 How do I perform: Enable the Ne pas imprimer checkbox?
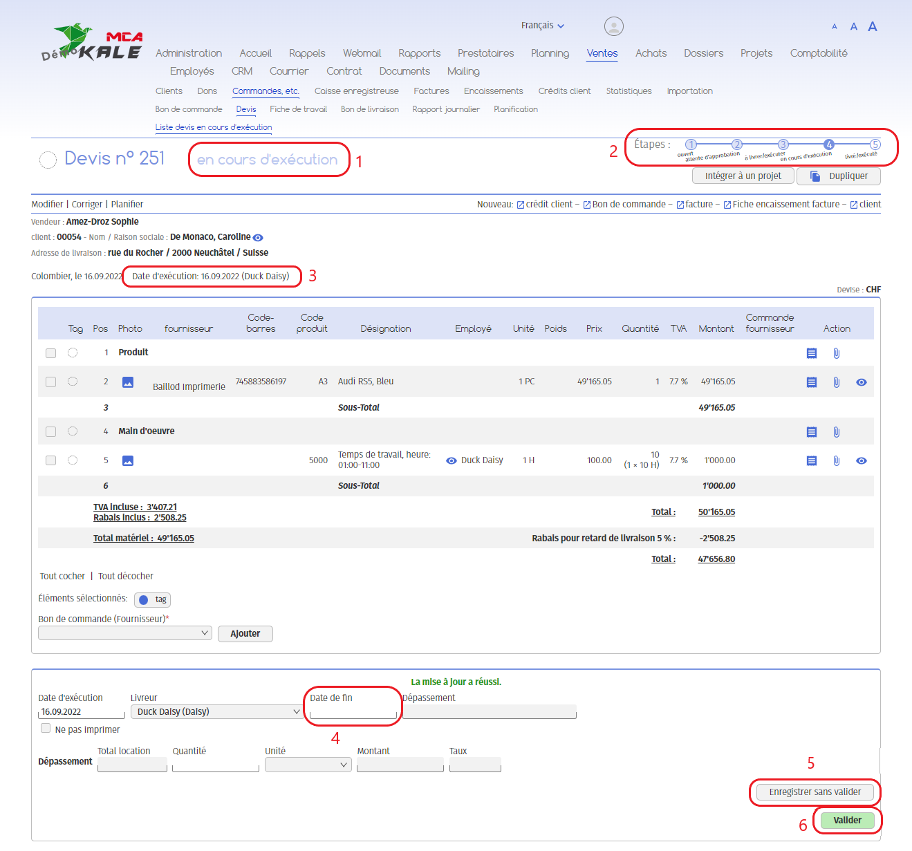coord(46,728)
